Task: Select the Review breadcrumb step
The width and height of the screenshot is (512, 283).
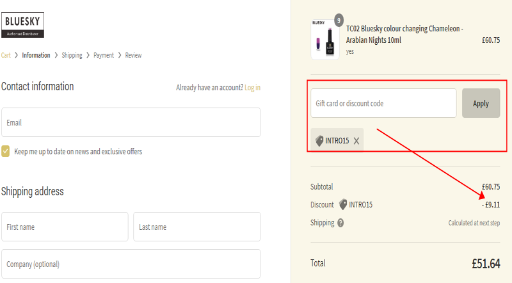Action: pos(133,55)
